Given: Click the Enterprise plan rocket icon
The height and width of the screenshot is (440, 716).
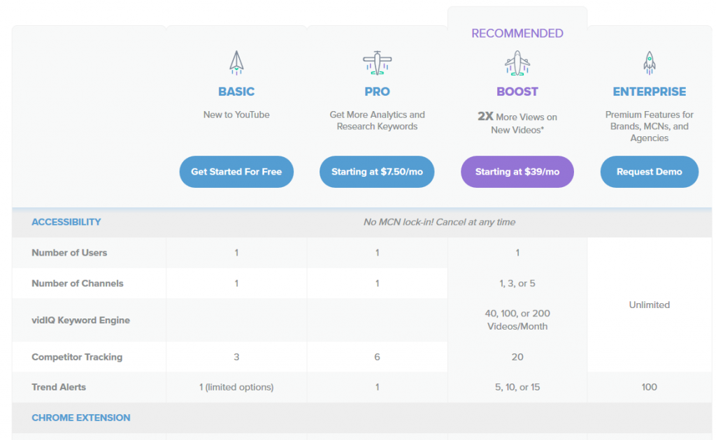Looking at the screenshot, I should pos(650,63).
